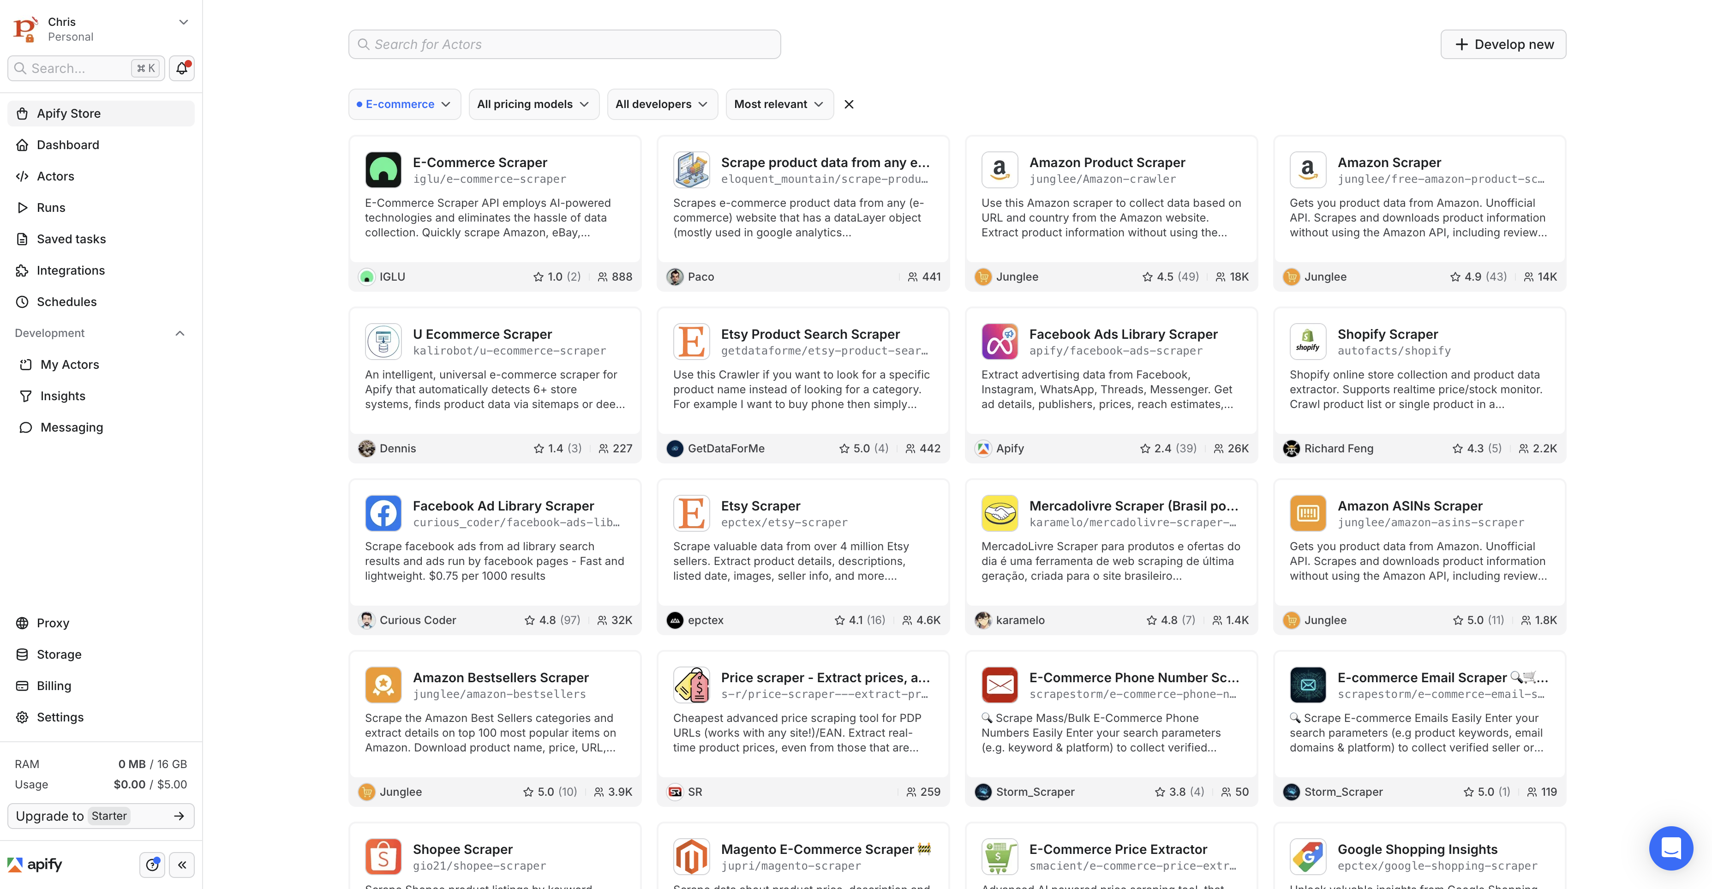1712x889 pixels.
Task: Click the sidebar Search field
Action: (x=86, y=68)
